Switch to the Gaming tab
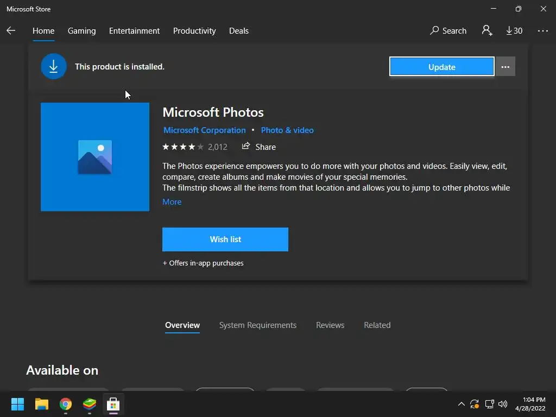Viewport: 556px width, 417px height. click(x=81, y=31)
